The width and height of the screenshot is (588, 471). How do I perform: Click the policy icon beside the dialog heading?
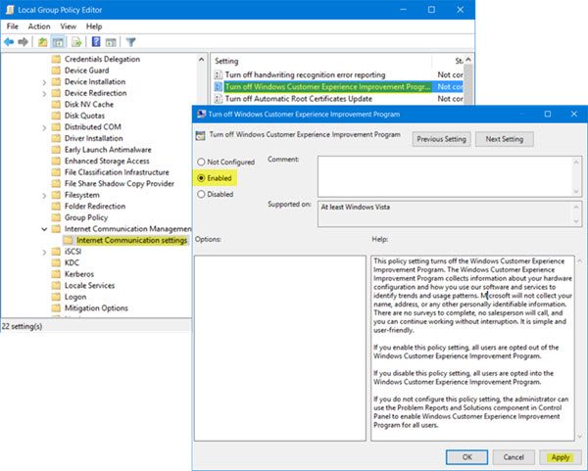201,135
